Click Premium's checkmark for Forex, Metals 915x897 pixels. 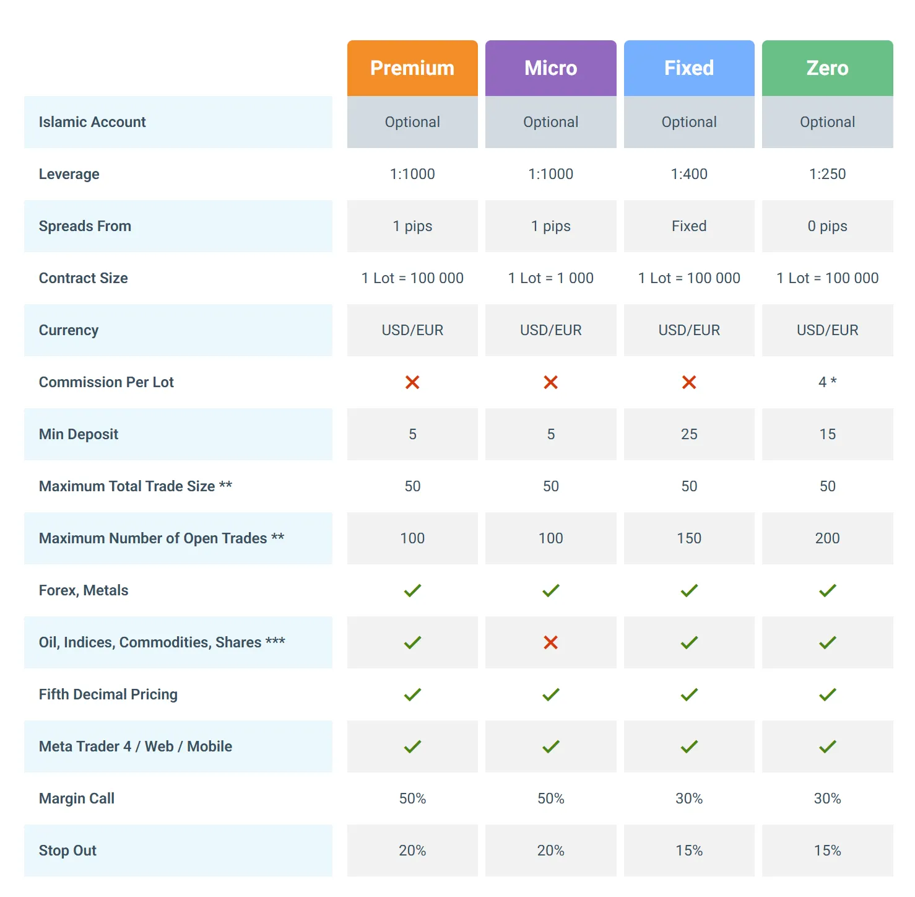point(412,590)
